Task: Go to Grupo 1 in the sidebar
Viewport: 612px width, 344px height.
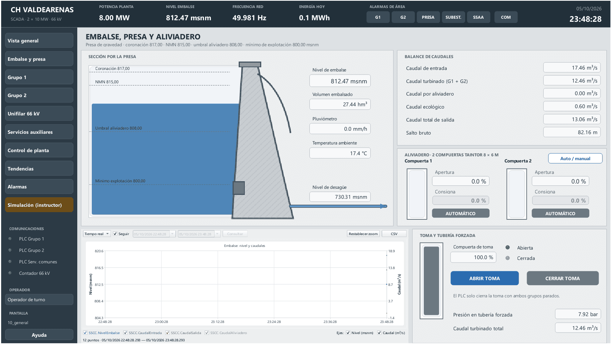Action: [x=39, y=77]
